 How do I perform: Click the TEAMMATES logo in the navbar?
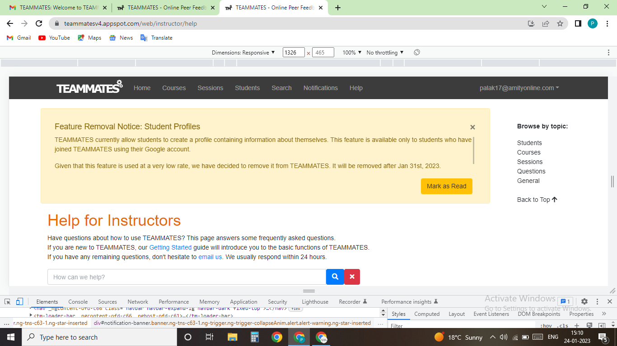(89, 88)
